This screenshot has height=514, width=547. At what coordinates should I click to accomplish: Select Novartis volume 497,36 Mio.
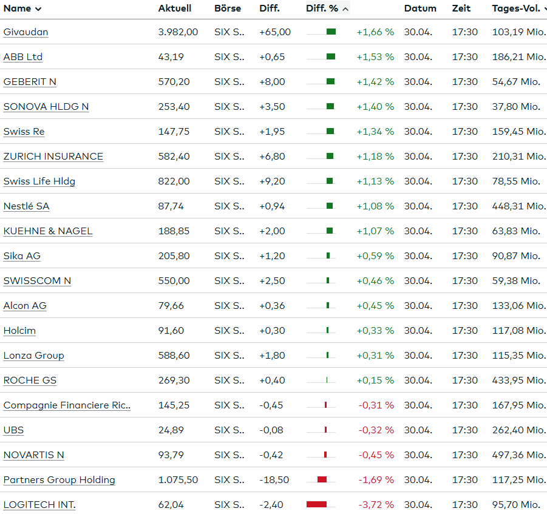(x=518, y=455)
